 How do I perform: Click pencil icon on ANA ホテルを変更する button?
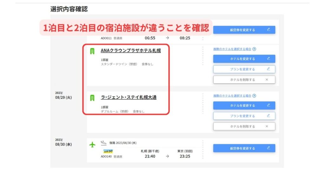tap(269, 58)
